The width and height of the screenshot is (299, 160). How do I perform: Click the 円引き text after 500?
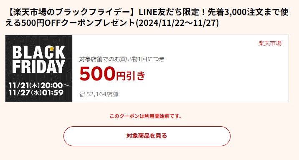tap(131, 76)
